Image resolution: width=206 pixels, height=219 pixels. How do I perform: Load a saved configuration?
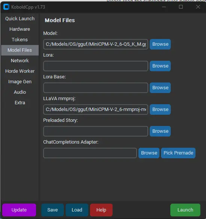click(x=77, y=210)
